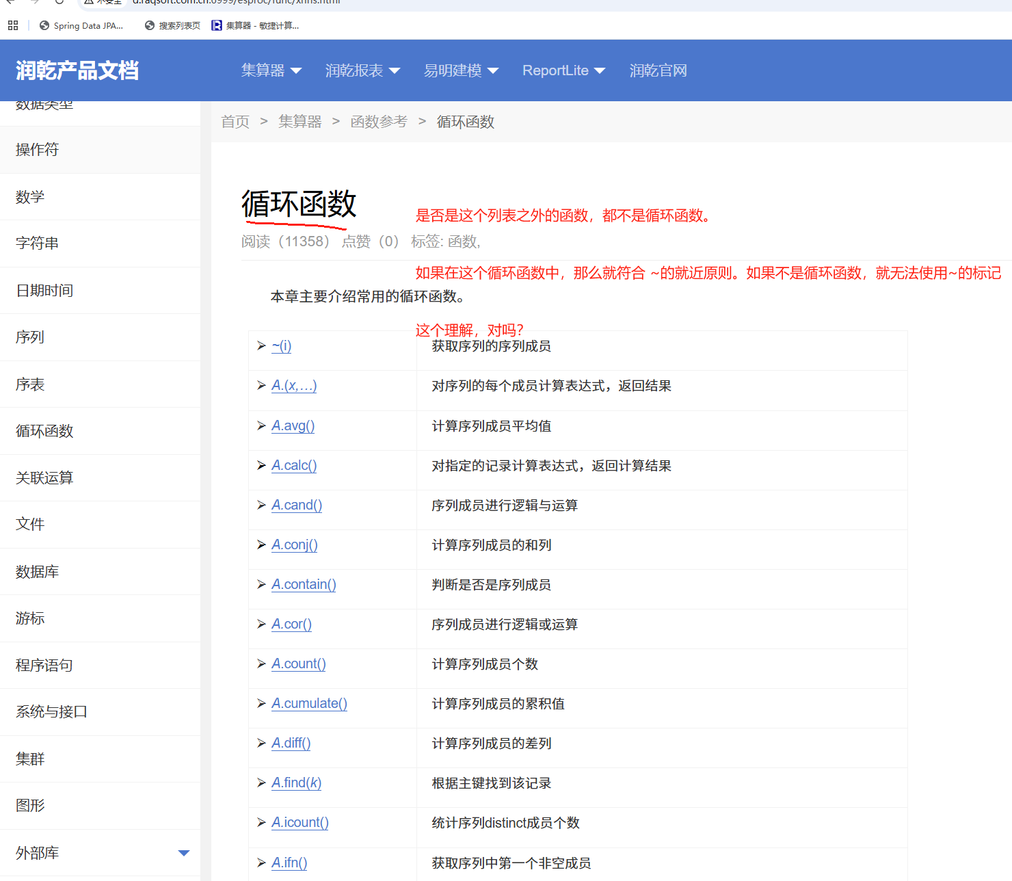
Task: Open the 集算器 bookmark with blue icon
Action: pos(255,25)
